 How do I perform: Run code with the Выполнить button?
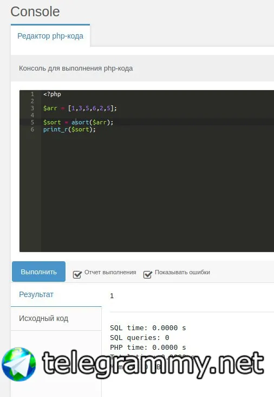pos(38,272)
